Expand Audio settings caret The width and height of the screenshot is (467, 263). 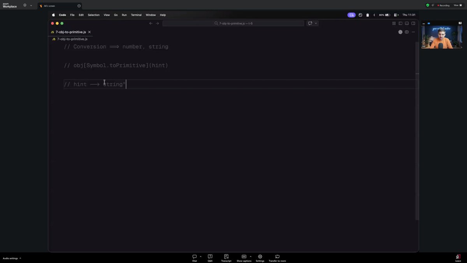click(x=20, y=258)
